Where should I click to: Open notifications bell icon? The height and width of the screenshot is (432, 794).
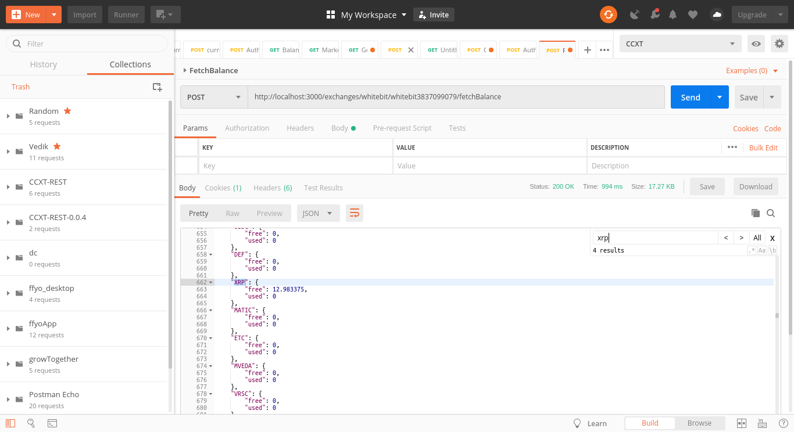click(x=673, y=15)
